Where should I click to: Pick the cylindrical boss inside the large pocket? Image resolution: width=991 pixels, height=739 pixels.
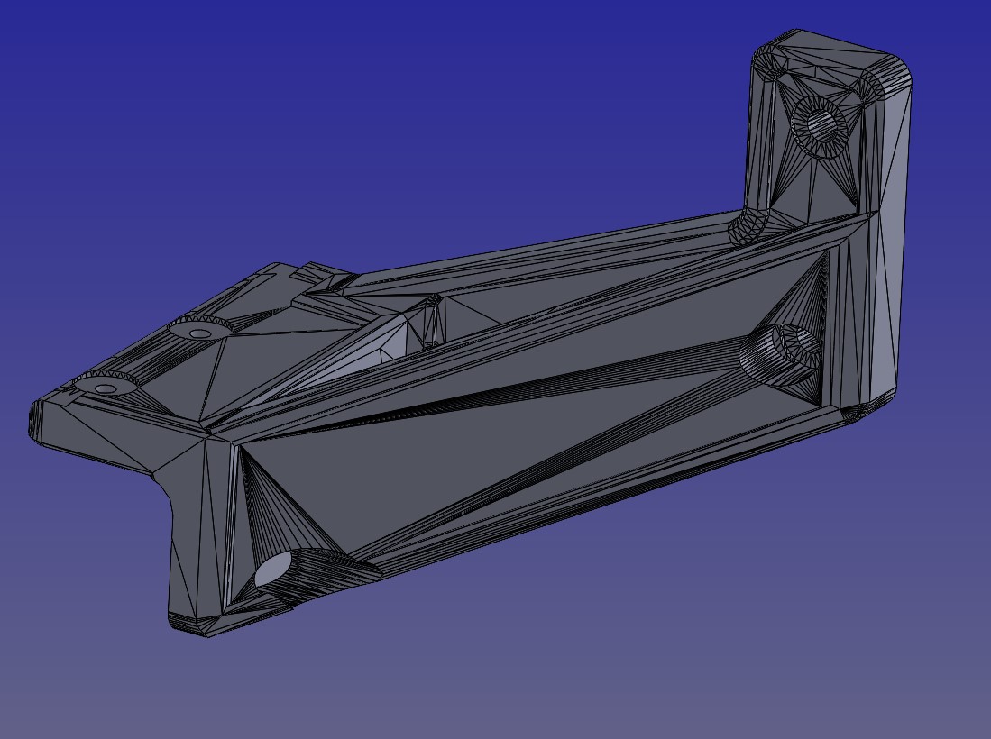click(783, 353)
